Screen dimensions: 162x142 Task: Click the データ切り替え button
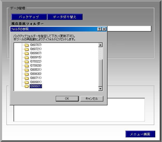pos(65,17)
